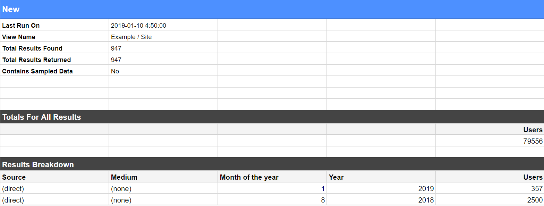Select the "Source" column header cell
The height and width of the screenshot is (206, 544).
click(14, 177)
